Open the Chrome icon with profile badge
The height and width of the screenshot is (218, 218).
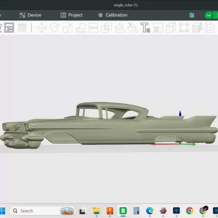pos(203,210)
